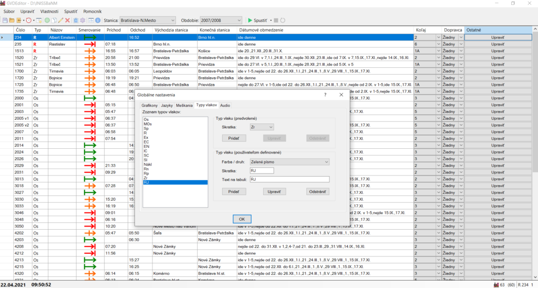This screenshot has height=288, width=538.
Task: Click the station building toolbar icon
Action: click(76, 20)
